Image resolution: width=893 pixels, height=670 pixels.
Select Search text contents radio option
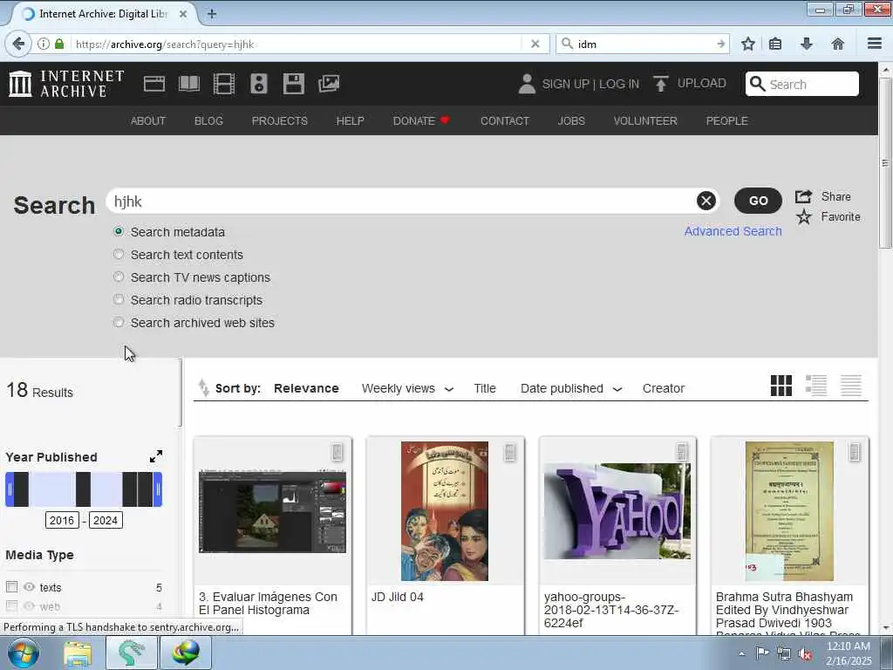(119, 254)
